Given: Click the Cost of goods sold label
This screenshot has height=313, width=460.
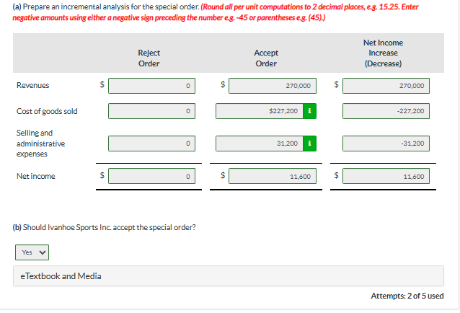Looking at the screenshot, I should point(47,111).
